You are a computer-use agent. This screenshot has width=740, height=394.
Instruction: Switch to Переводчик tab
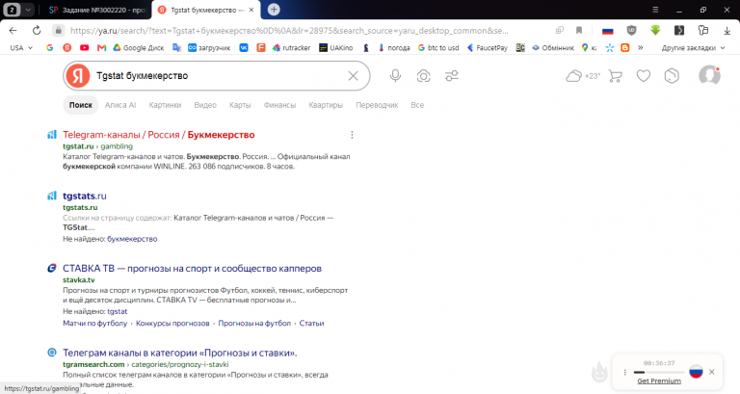click(377, 105)
